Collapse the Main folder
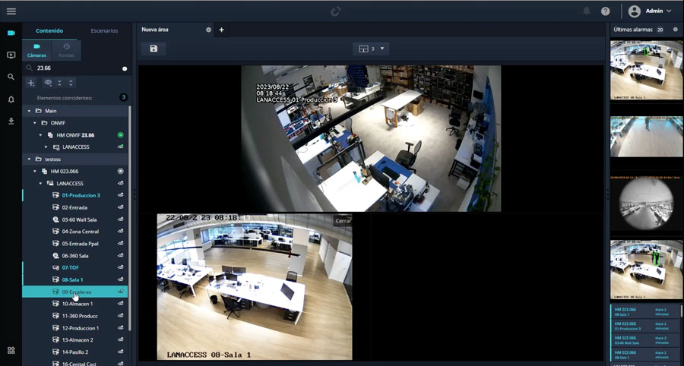Screen dimensions: 684x366 pos(29,111)
